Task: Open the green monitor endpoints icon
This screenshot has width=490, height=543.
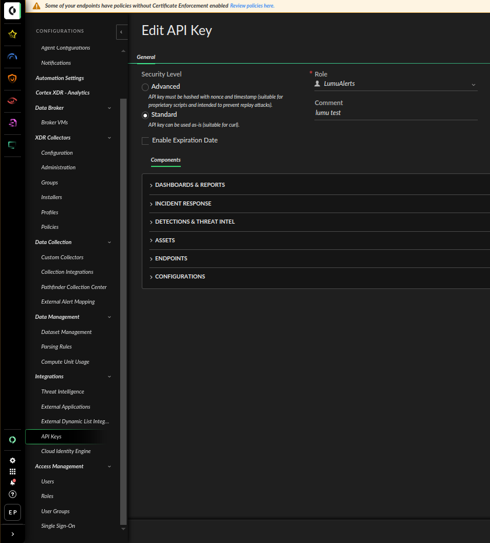Action: 12,145
